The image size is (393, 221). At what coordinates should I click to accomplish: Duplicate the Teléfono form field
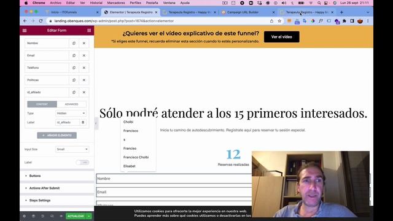pos(74,68)
